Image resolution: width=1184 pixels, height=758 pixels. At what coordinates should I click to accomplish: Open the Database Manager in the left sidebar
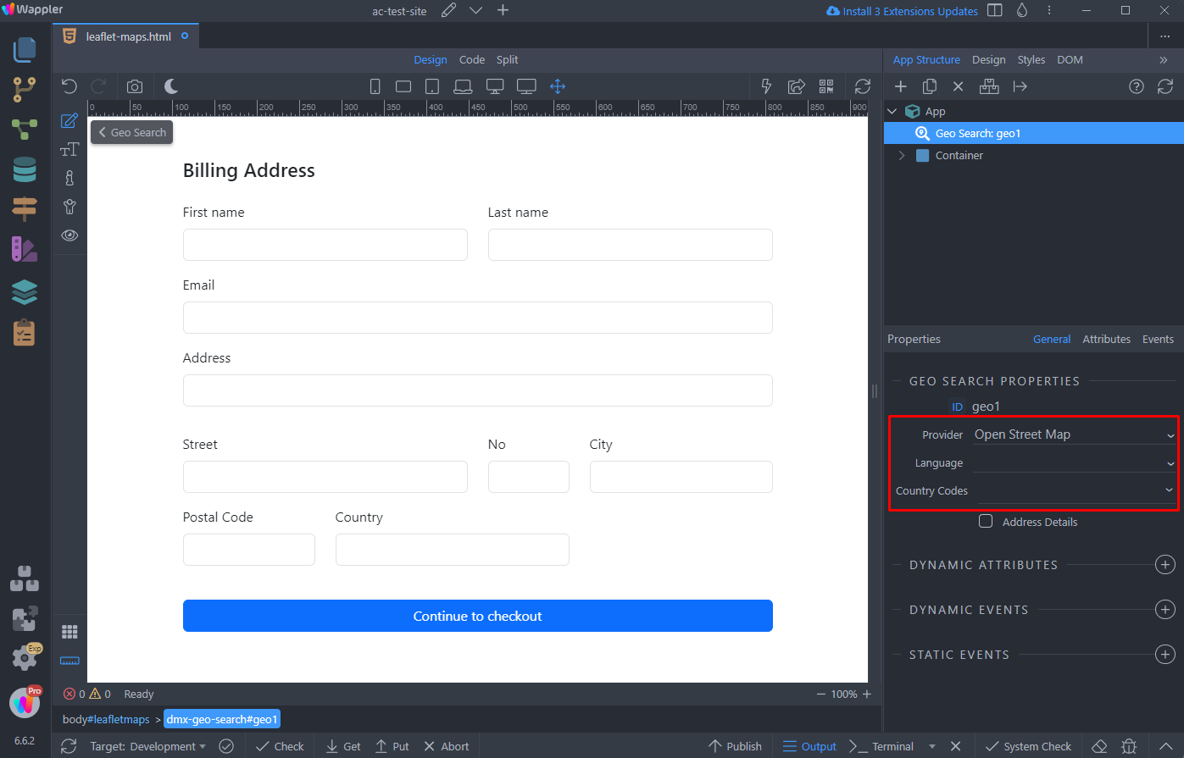pos(25,169)
